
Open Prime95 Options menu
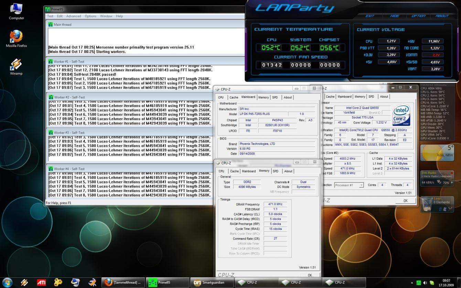tap(90, 16)
